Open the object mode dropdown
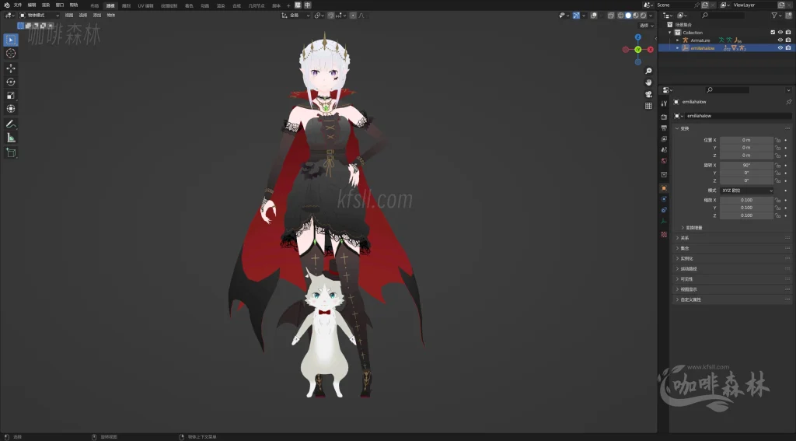 [39, 16]
